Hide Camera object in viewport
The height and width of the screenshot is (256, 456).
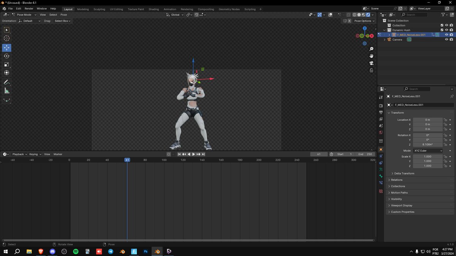click(446, 39)
